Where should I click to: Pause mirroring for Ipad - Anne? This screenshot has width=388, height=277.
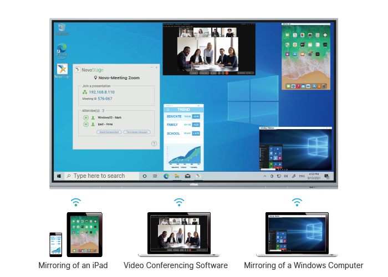[86, 125]
